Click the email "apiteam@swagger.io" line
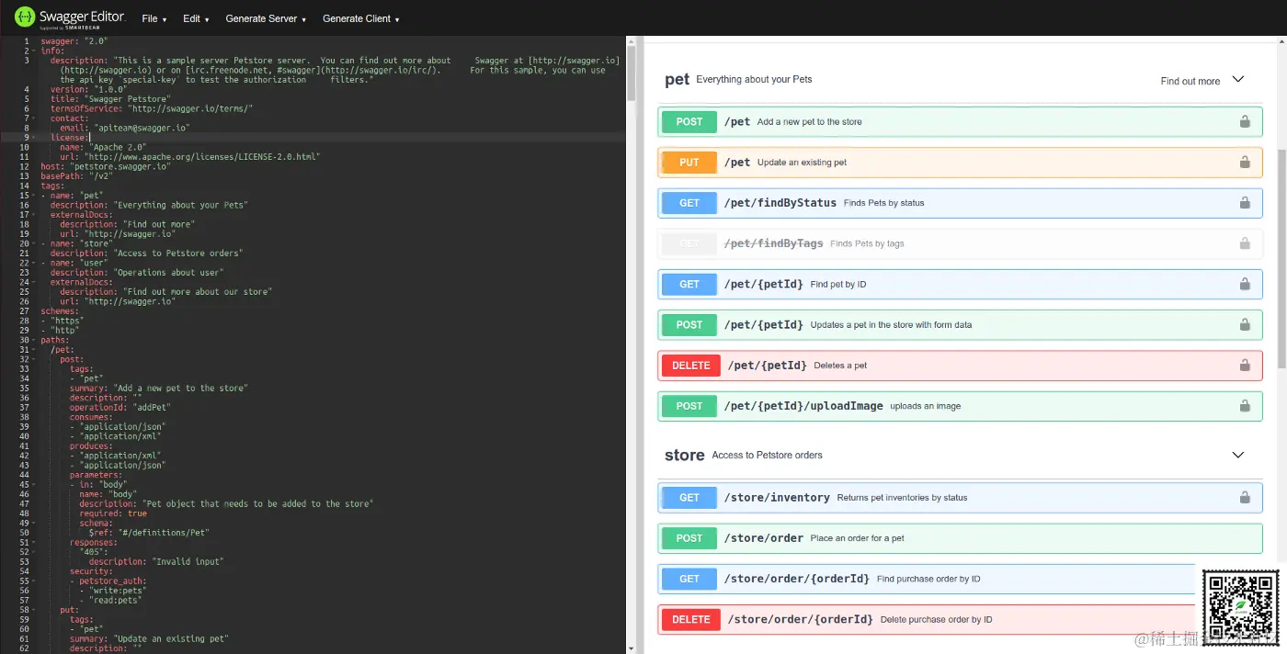The height and width of the screenshot is (654, 1287). (x=125, y=128)
